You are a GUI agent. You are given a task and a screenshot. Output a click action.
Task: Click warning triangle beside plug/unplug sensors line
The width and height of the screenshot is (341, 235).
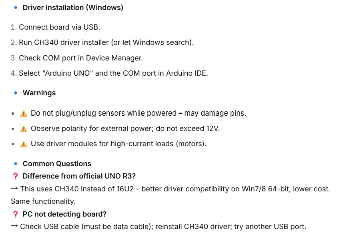[24, 113]
